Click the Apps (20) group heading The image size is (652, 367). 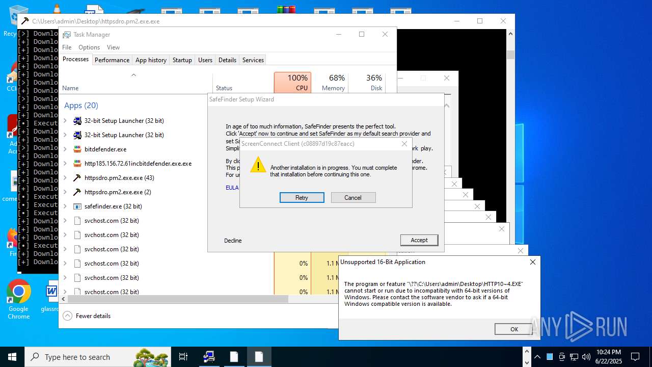click(81, 106)
